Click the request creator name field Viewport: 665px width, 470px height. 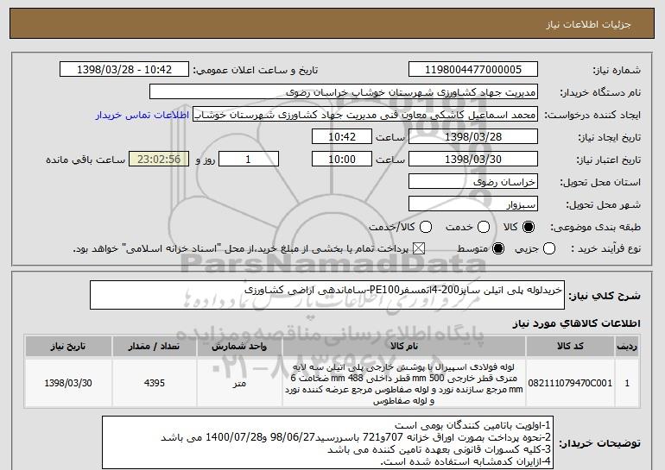point(365,115)
